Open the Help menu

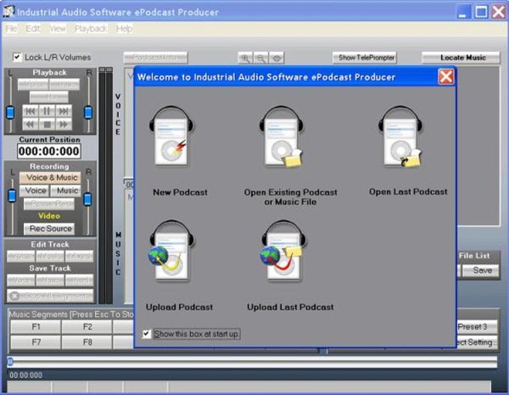point(124,29)
